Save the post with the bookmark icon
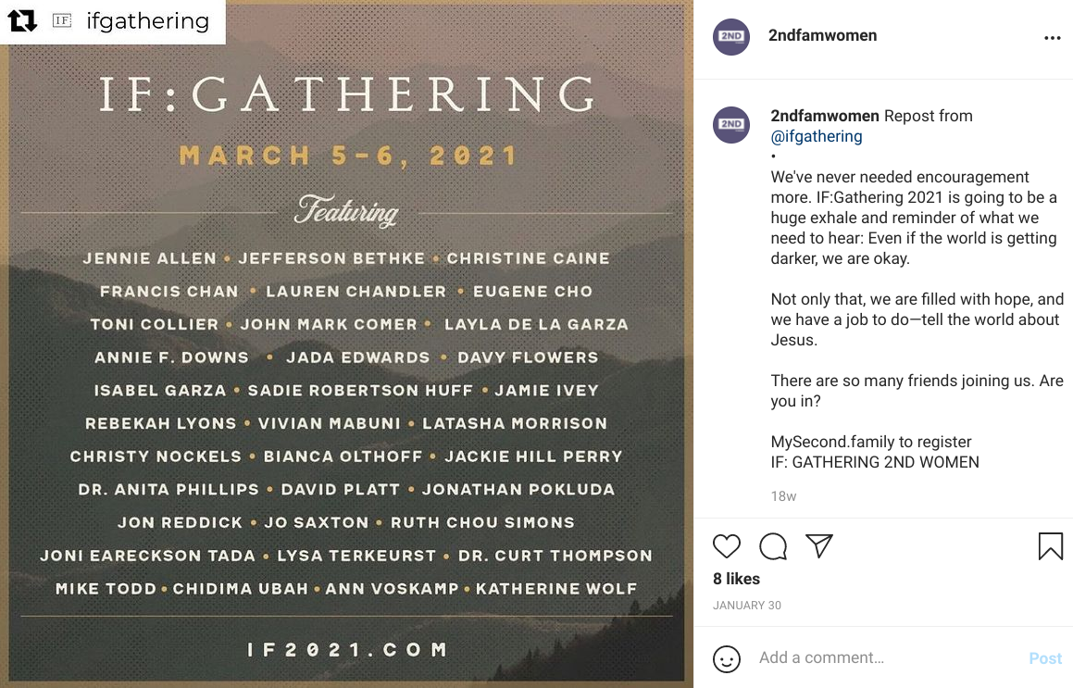Viewport: 1073px width, 688px height. (1051, 546)
